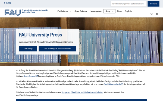This screenshot has height=101, width=163.
Task: Click the external-link icon after Qualitätsstandards
Action: [122, 84]
